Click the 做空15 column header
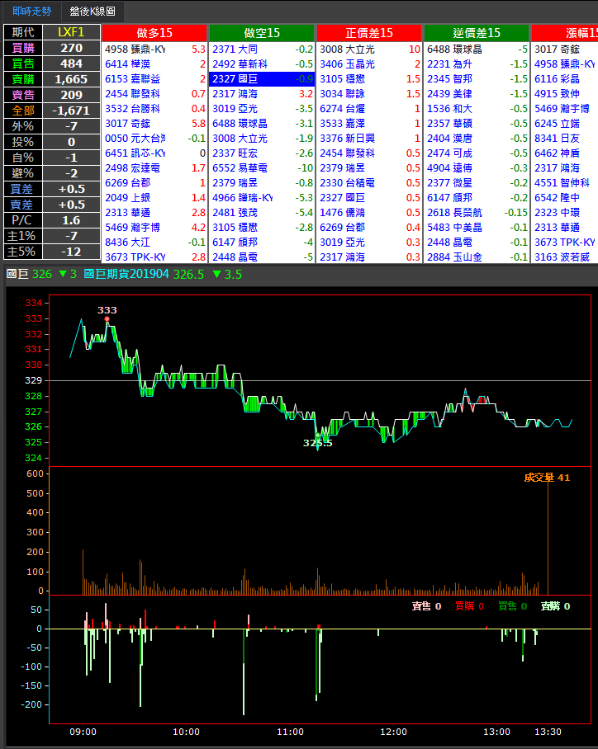598x749 pixels. pyautogui.click(x=262, y=33)
